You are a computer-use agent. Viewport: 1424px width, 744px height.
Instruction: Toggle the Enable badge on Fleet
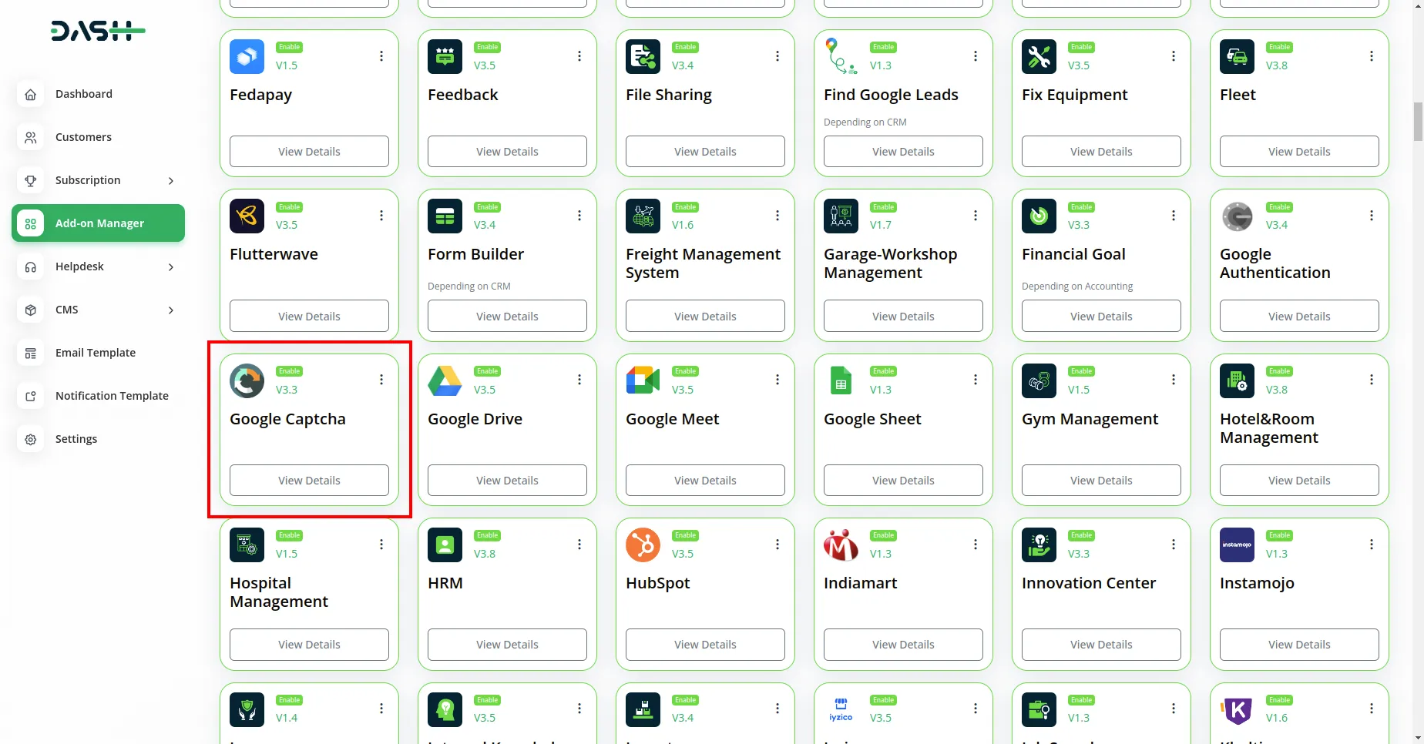(1280, 47)
